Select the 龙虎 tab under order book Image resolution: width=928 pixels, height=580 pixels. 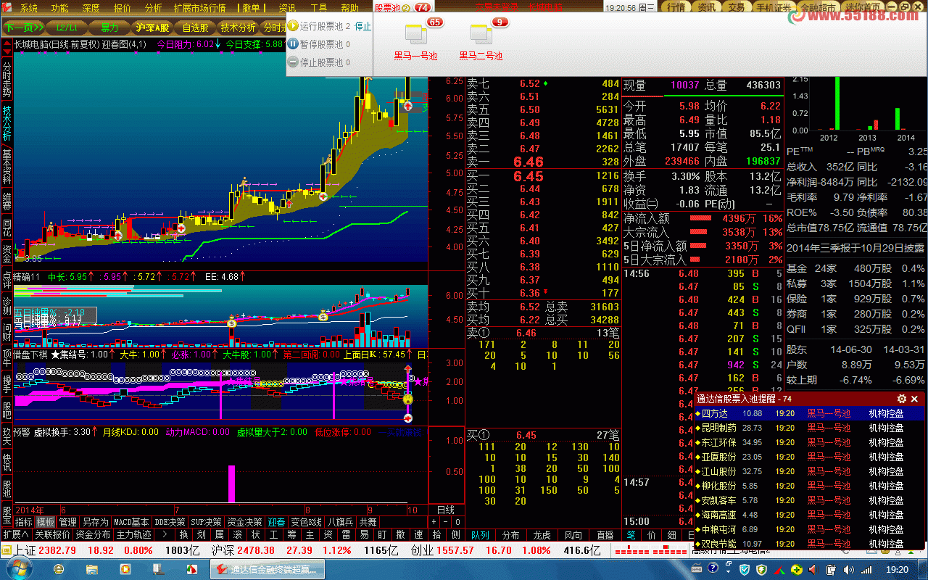click(542, 535)
